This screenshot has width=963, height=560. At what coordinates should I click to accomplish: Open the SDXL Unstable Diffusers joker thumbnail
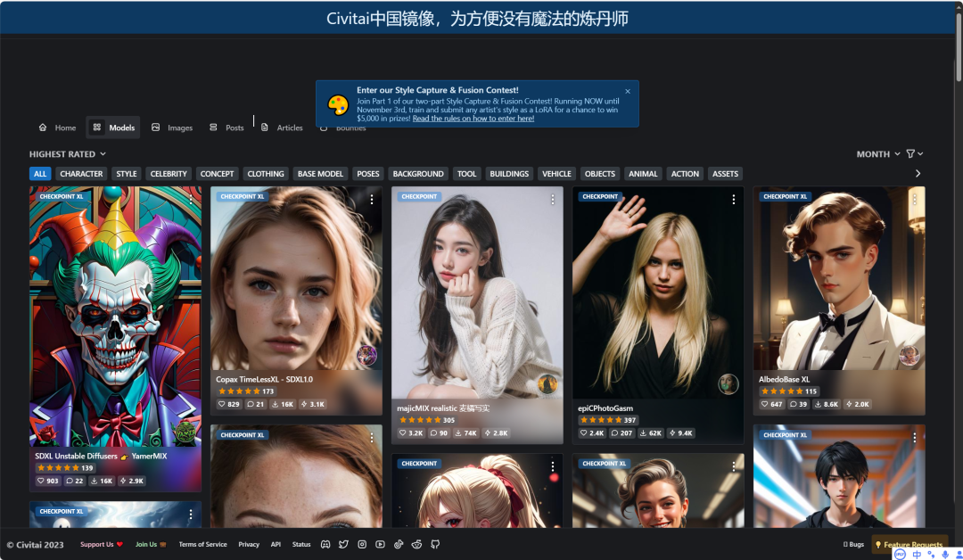115,317
